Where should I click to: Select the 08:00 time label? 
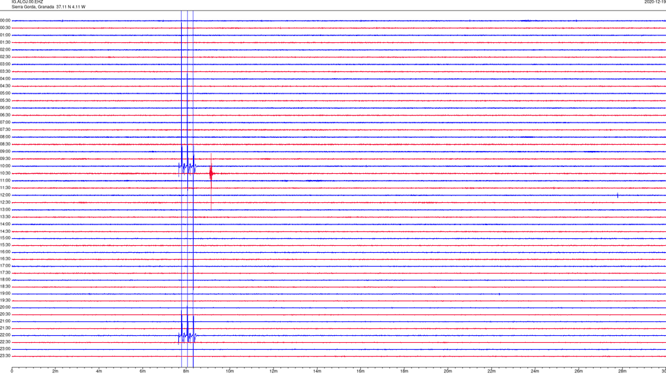[5, 137]
